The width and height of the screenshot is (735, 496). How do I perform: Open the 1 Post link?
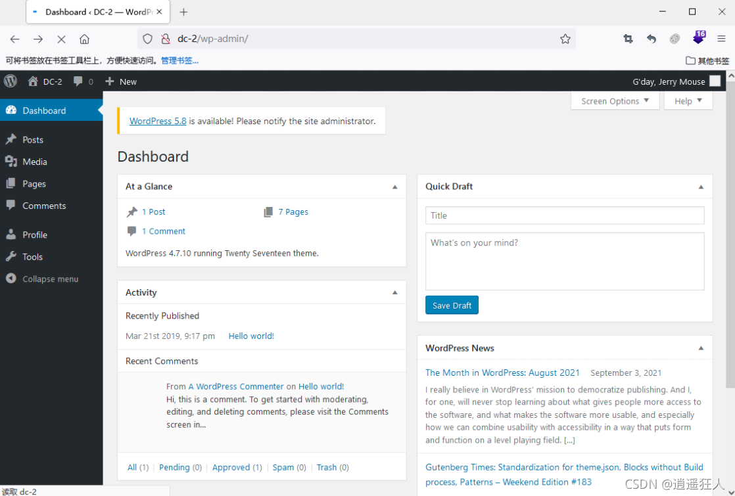pos(153,212)
